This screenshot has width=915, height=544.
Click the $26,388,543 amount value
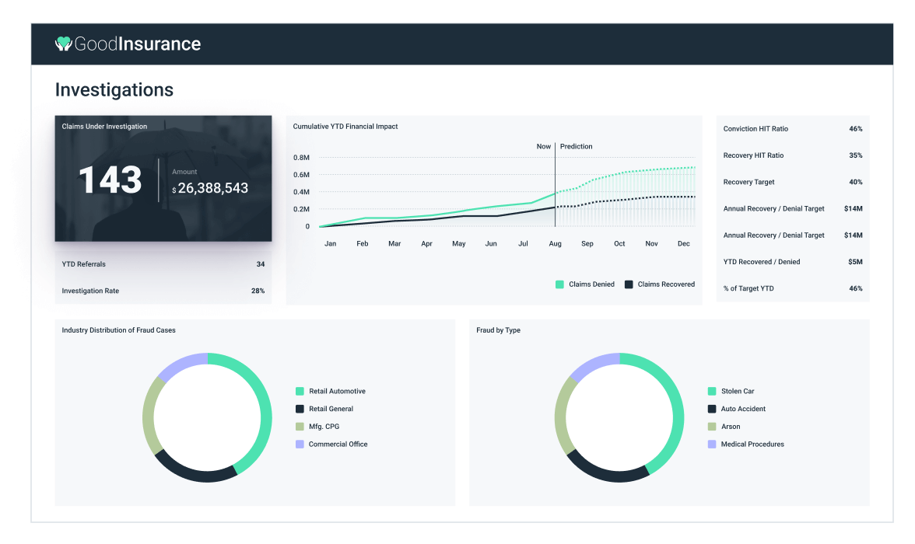[x=212, y=188]
